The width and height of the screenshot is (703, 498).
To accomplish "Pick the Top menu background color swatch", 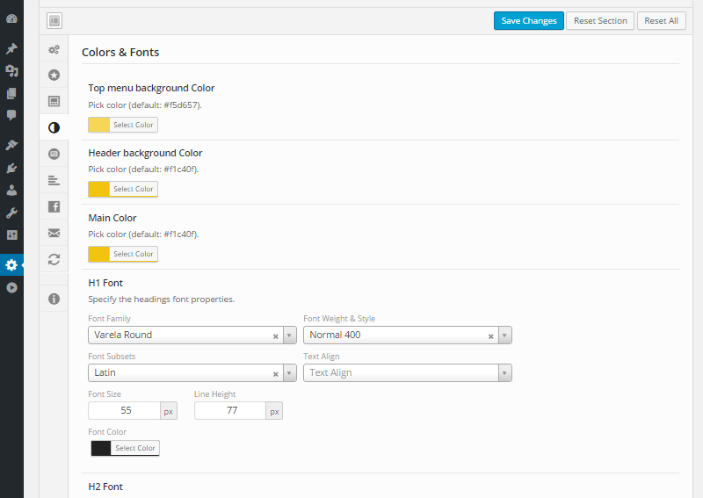I will [99, 125].
